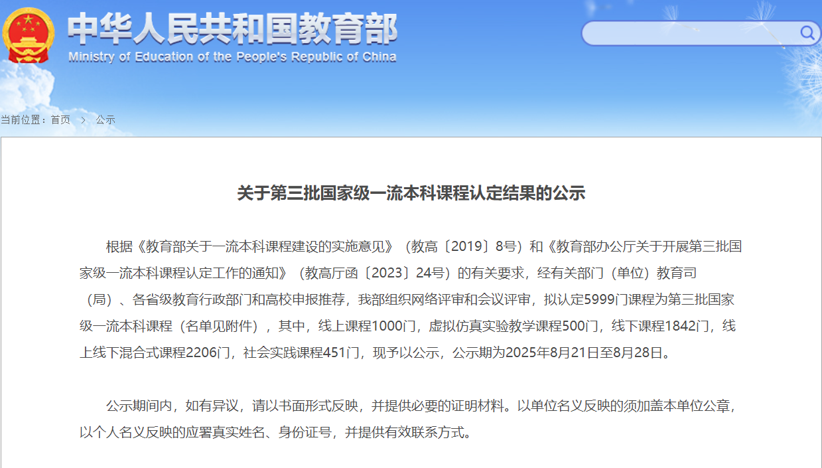This screenshot has width=822, height=468.
Task: Click the breadcrumb chevron separator after 首页
Action: 84,119
